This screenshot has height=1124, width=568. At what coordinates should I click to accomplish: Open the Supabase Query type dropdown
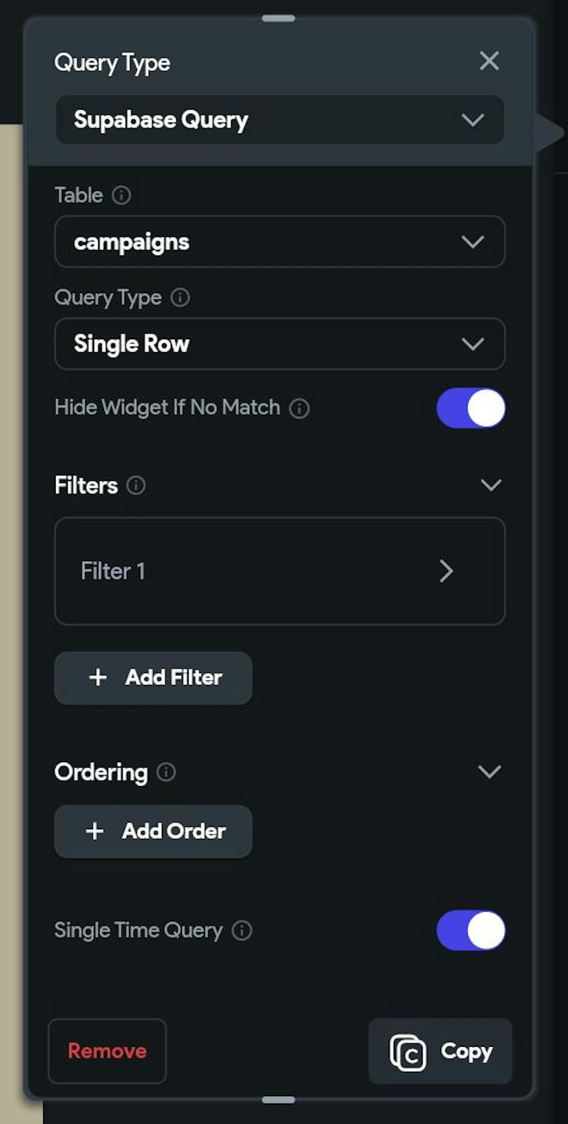[x=280, y=120]
